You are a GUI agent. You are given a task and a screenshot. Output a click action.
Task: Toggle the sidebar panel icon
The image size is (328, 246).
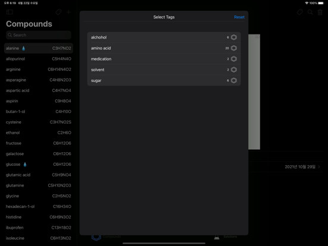coord(10,12)
